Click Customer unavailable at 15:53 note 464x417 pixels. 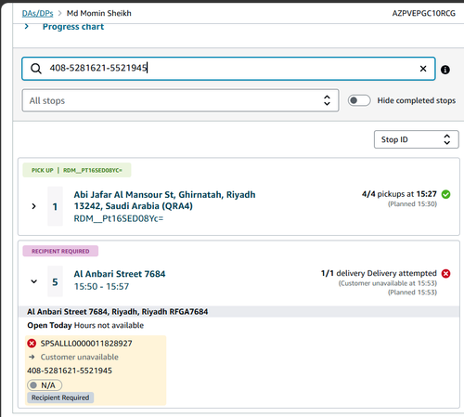(388, 283)
